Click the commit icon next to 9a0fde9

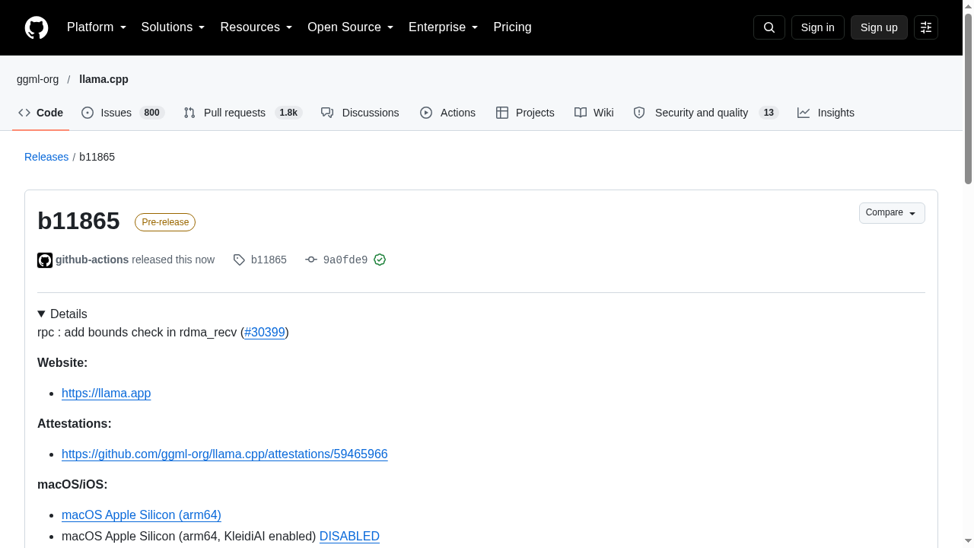click(x=311, y=260)
